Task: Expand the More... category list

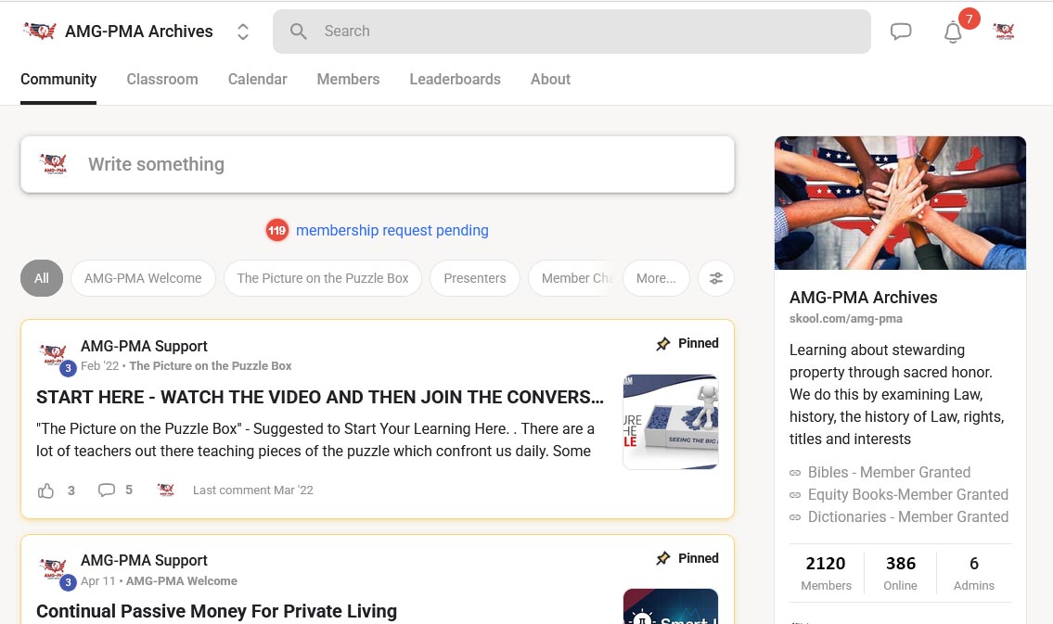Action: [x=656, y=278]
